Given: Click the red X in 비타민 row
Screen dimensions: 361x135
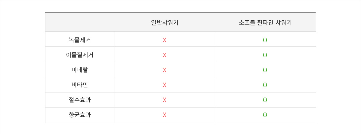Looking at the screenshot, I should 165,85.
